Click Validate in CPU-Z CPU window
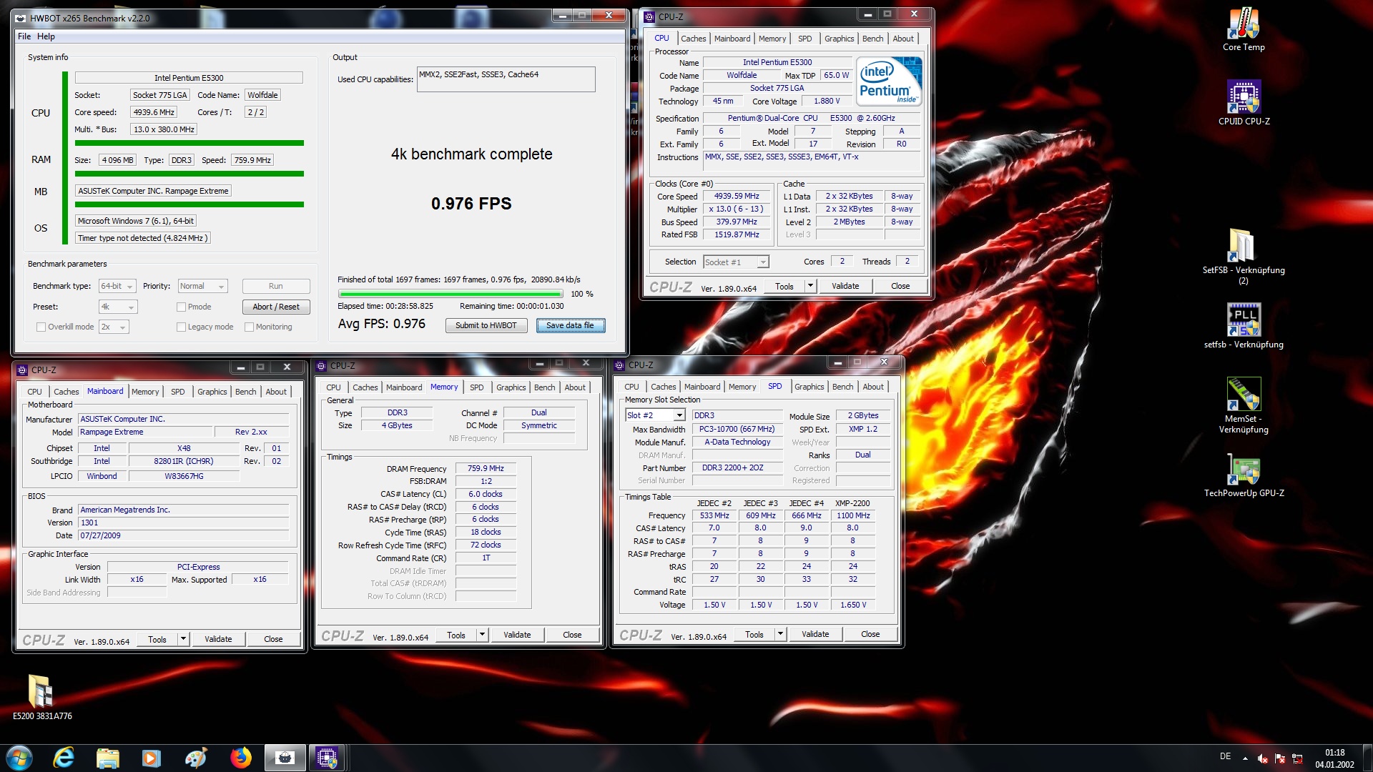This screenshot has height=772, width=1373. (845, 286)
